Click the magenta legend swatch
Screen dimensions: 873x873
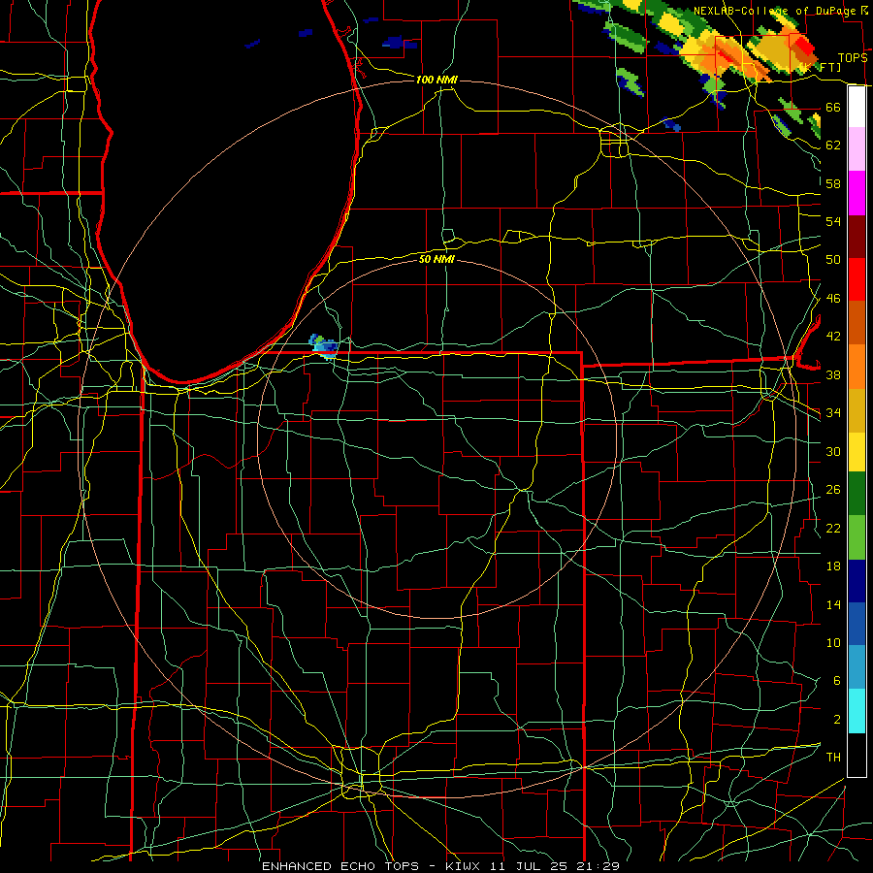point(857,193)
